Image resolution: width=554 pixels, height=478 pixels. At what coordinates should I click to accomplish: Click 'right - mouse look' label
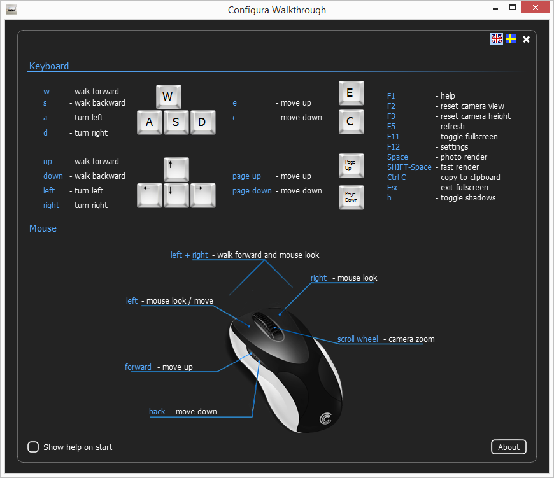(344, 278)
